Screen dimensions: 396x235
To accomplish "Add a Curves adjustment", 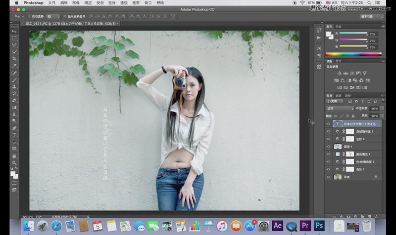I will pos(352,73).
